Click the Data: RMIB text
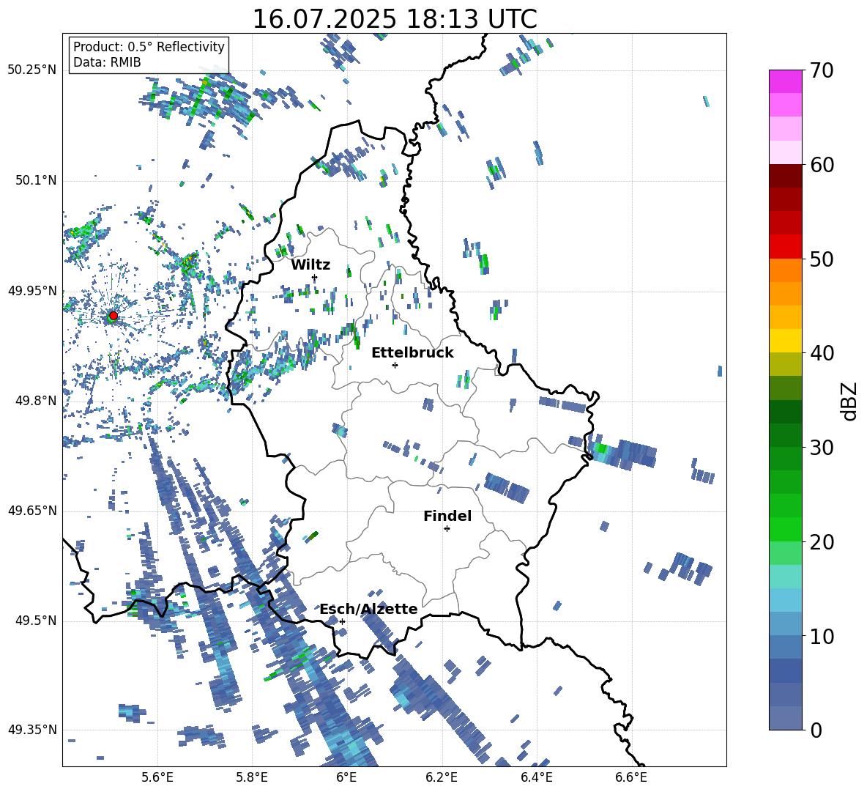The image size is (867, 792). point(107,62)
